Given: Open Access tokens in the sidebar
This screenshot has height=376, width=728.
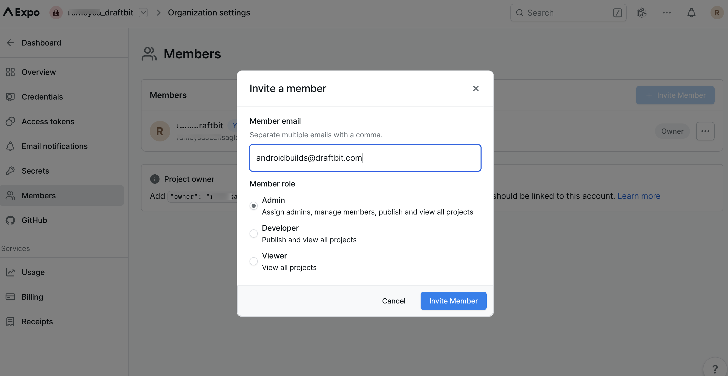Looking at the screenshot, I should [48, 121].
